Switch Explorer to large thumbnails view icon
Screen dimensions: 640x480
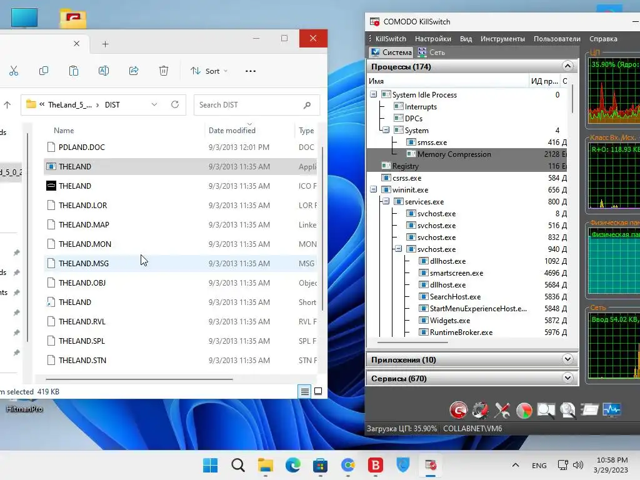coord(318,391)
